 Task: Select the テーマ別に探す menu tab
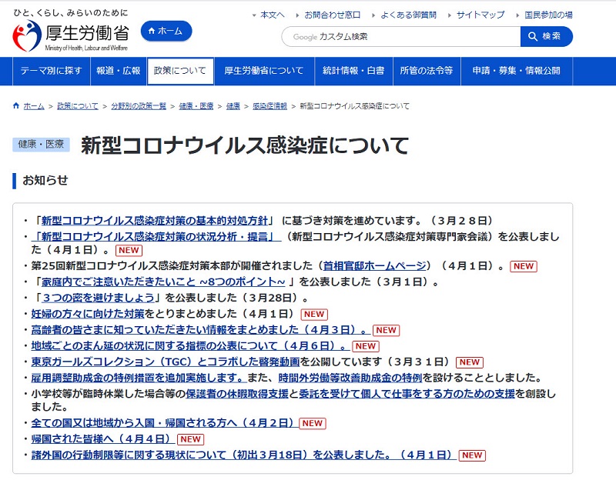[x=51, y=71]
